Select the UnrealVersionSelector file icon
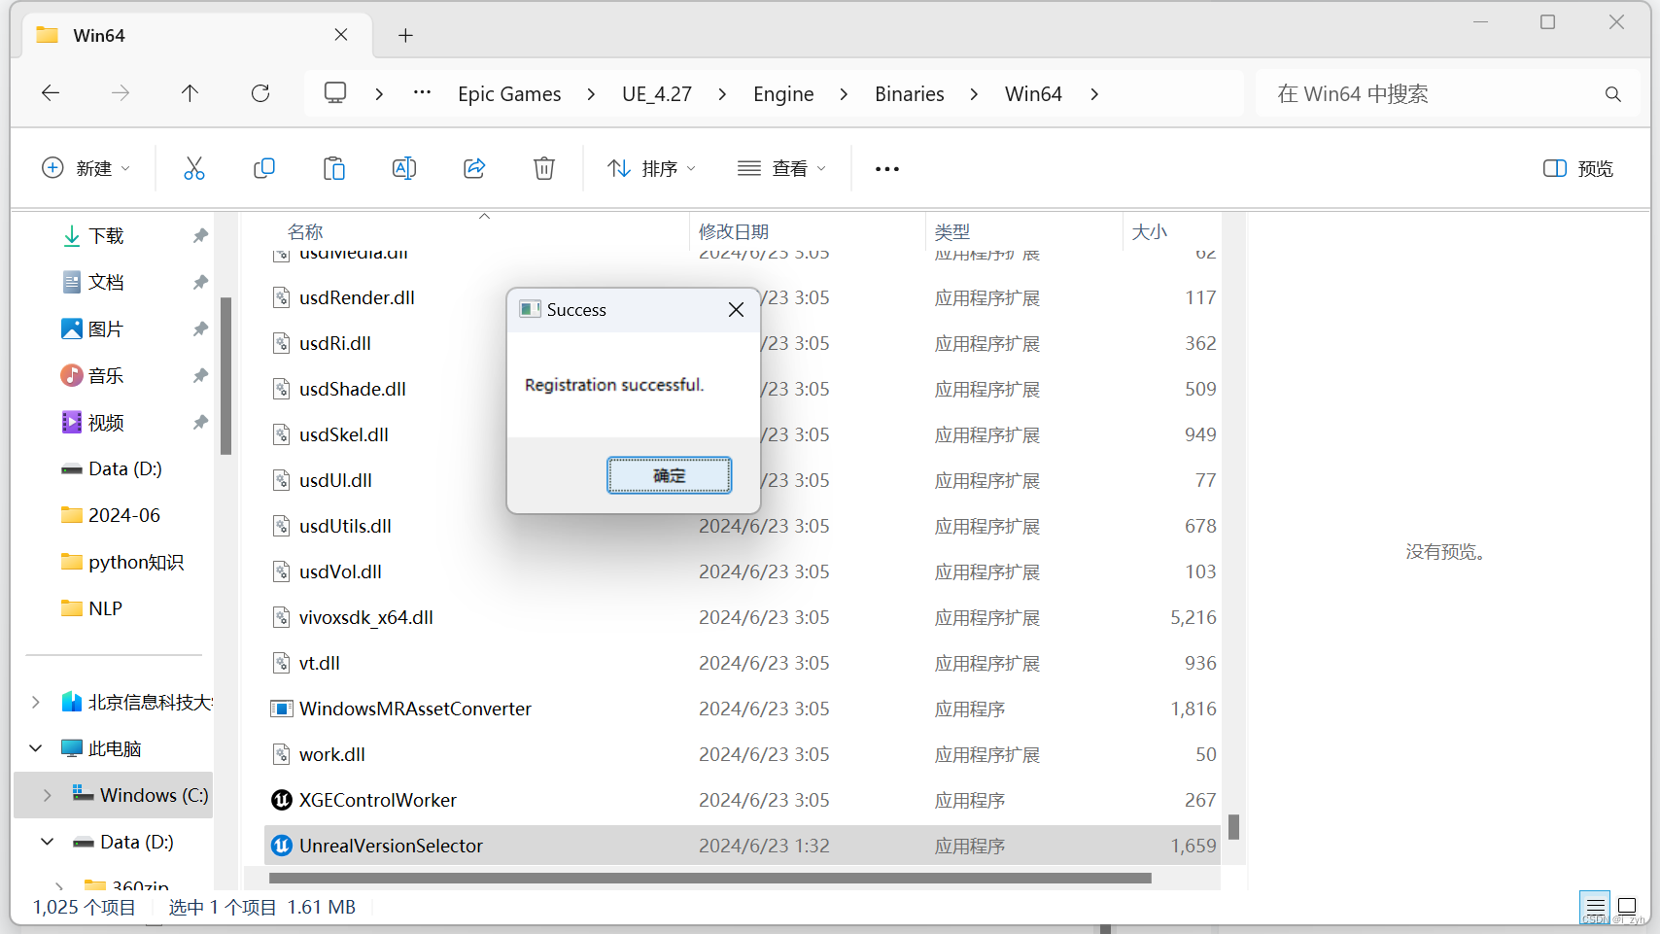The image size is (1660, 934). coord(282,846)
